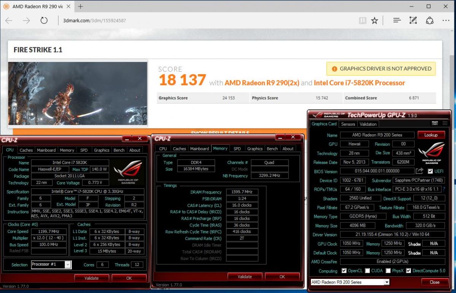The image size is (456, 293).
Task: Make a Web Note pen icon
Action: click(x=413, y=21)
